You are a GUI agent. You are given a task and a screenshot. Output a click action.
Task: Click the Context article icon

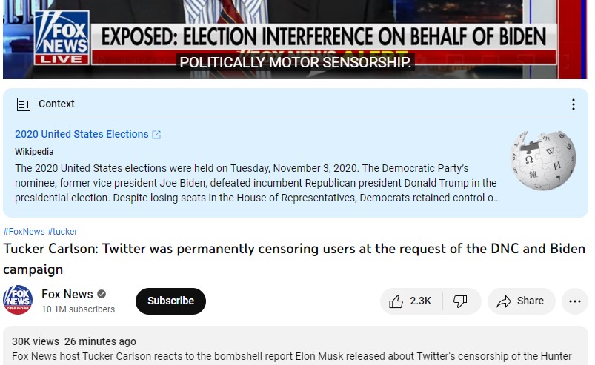point(24,104)
